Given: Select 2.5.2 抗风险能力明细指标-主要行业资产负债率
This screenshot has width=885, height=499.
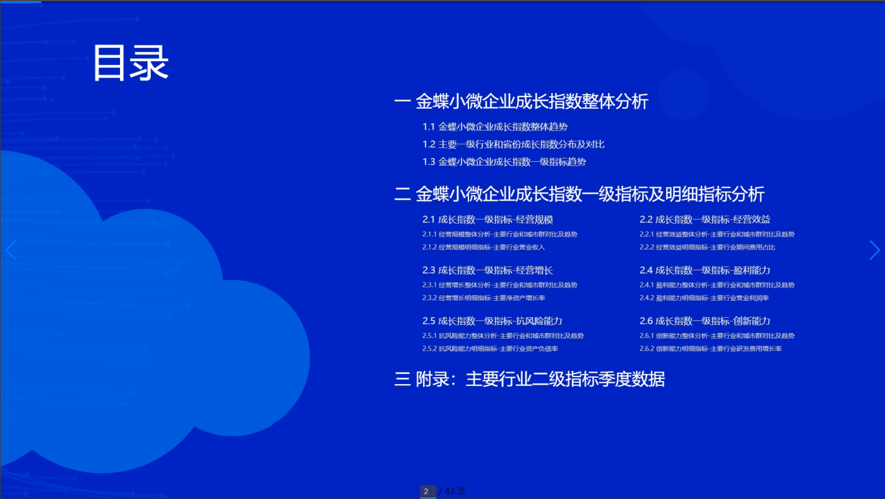Looking at the screenshot, I should click(x=490, y=349).
